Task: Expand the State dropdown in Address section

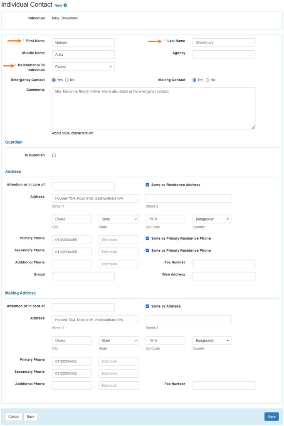Action: tap(118, 219)
